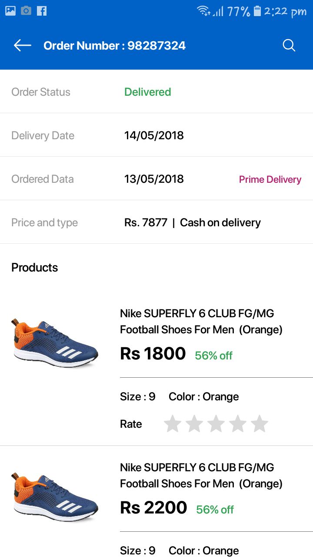This screenshot has height=557, width=313.
Task: Tap the Prime Delivery label
Action: click(x=270, y=179)
